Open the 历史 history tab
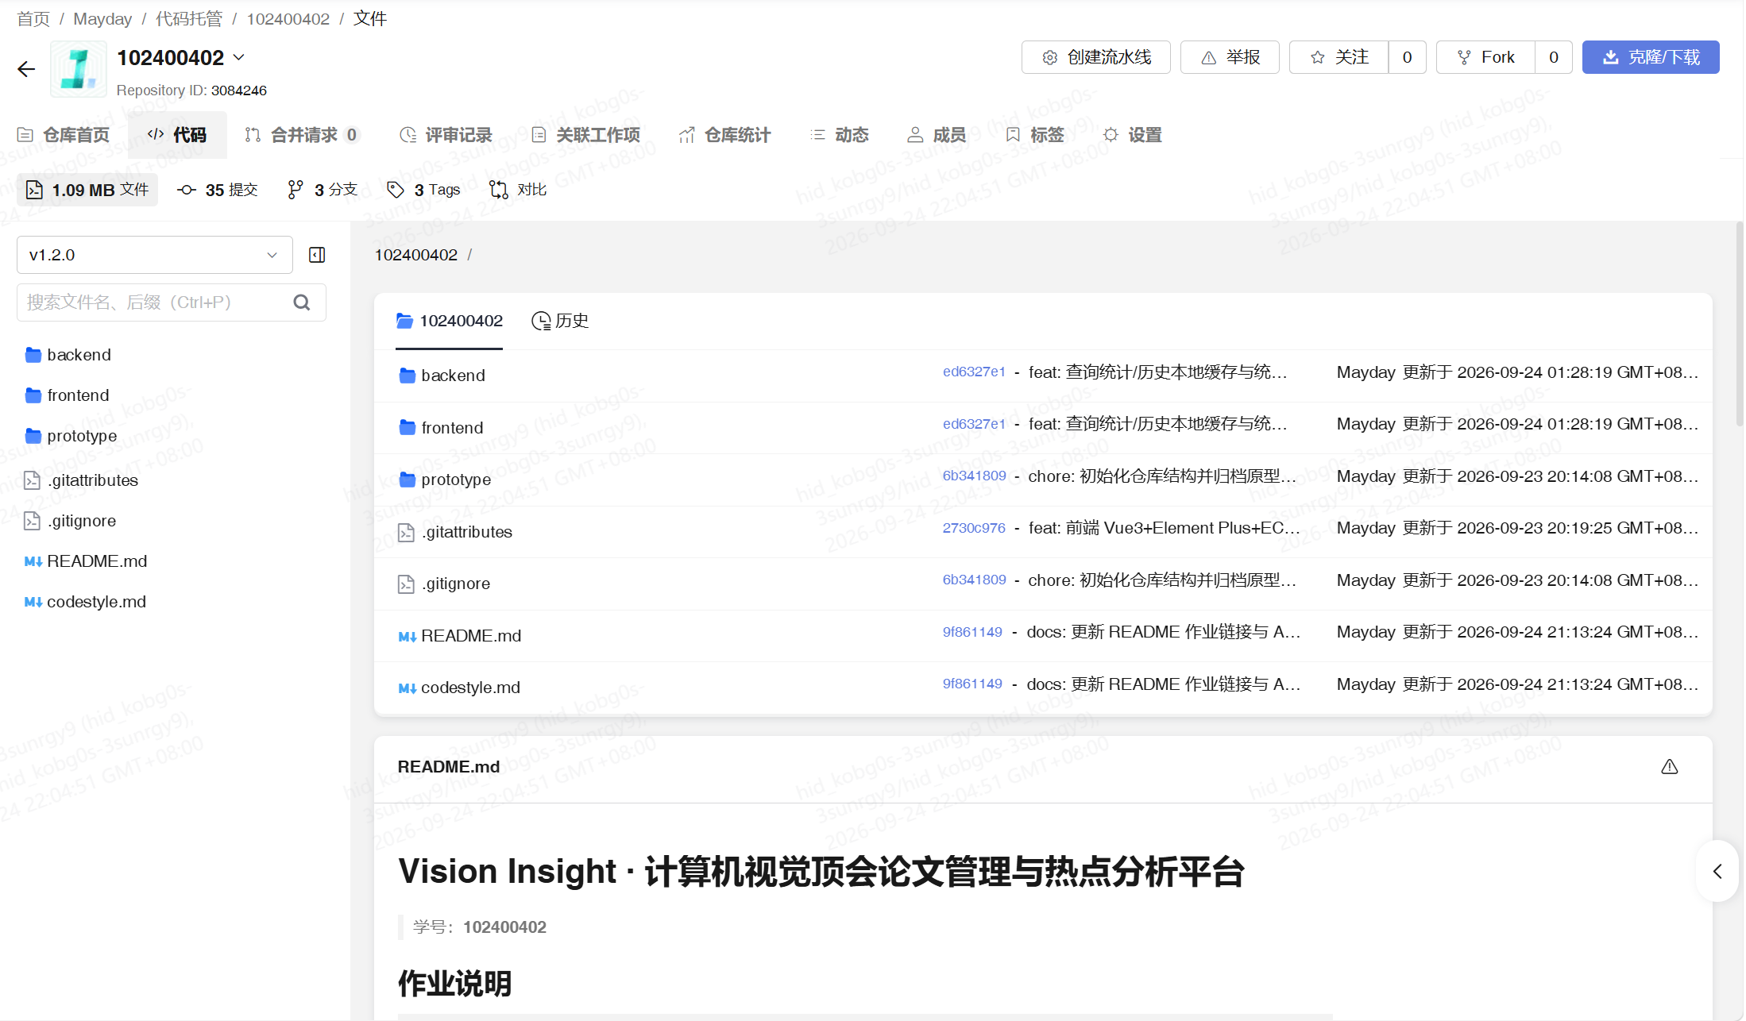 pyautogui.click(x=560, y=321)
